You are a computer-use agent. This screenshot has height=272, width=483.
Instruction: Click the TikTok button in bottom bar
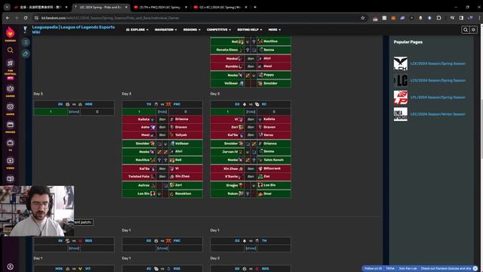pos(390,269)
